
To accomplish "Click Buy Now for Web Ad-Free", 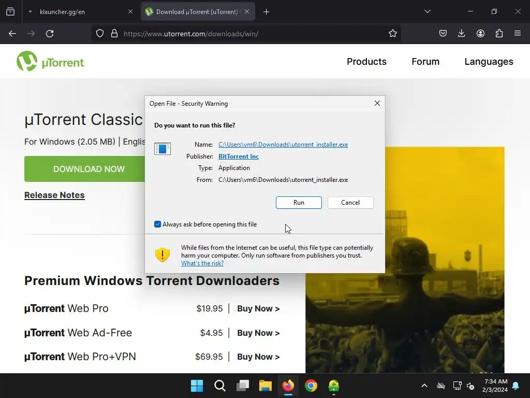I will click(x=258, y=333).
